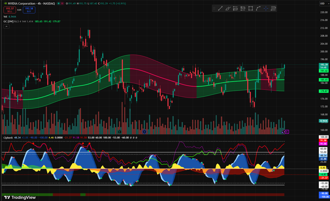Click the 220.00 price scale label
Image resolution: width=330 pixels, height=201 pixels.
tap(323, 12)
